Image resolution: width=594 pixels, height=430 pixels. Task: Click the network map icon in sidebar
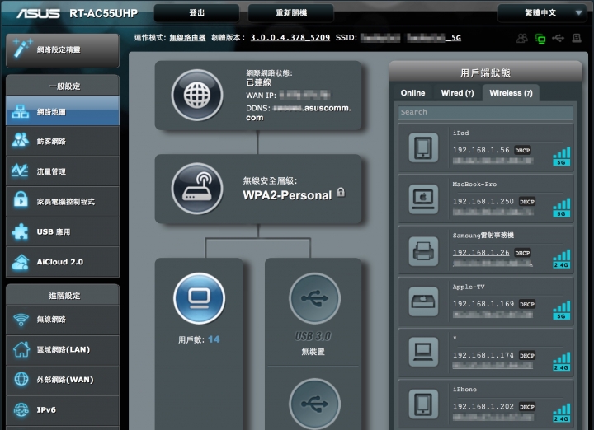click(x=20, y=111)
